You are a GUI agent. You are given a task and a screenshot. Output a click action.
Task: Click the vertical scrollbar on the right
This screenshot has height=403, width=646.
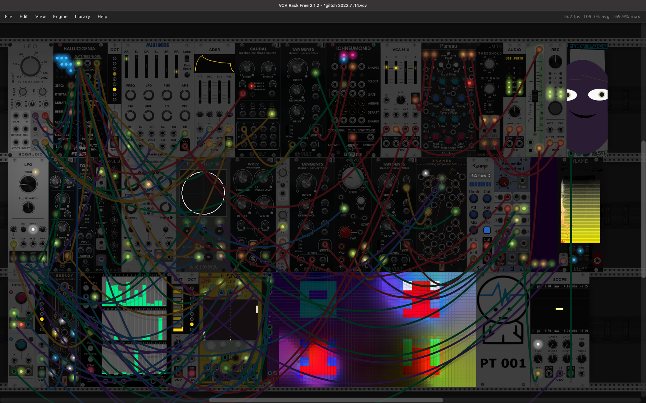click(x=643, y=209)
